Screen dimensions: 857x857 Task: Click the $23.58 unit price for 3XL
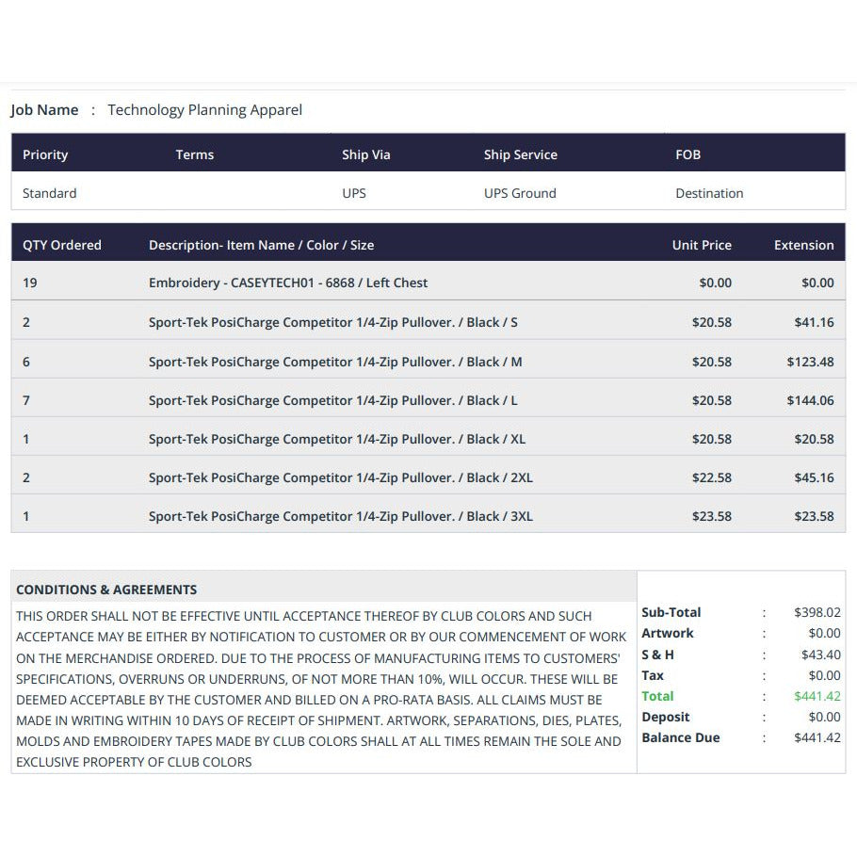pos(712,516)
